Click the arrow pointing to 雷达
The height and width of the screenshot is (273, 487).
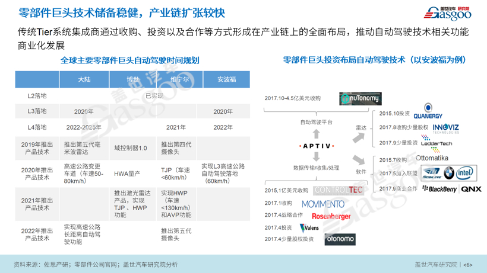point(358,137)
